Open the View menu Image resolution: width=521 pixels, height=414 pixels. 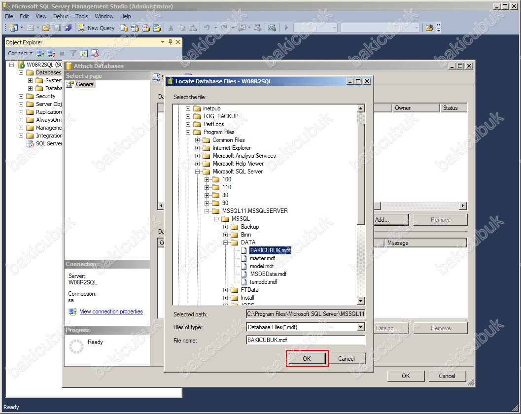[41, 16]
